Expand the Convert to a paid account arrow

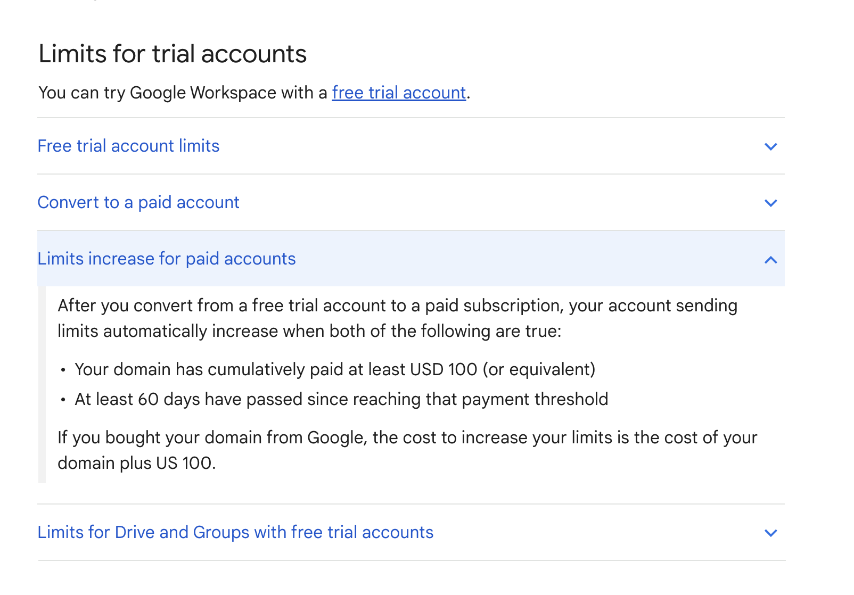(x=770, y=203)
